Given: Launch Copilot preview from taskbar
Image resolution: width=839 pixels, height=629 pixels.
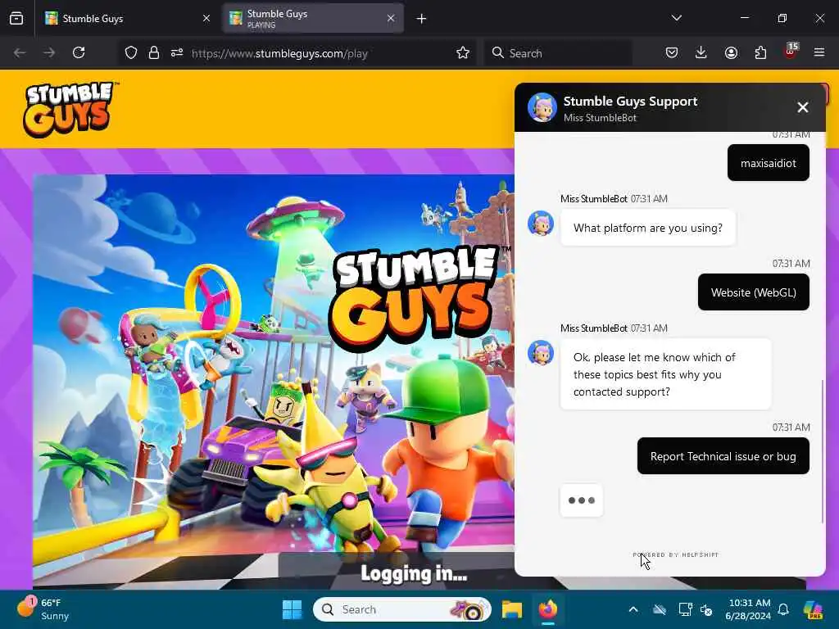Looking at the screenshot, I should coord(813,609).
